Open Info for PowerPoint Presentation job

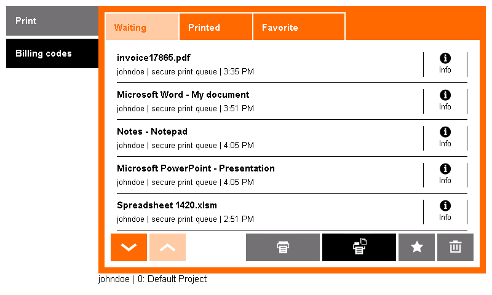(445, 175)
